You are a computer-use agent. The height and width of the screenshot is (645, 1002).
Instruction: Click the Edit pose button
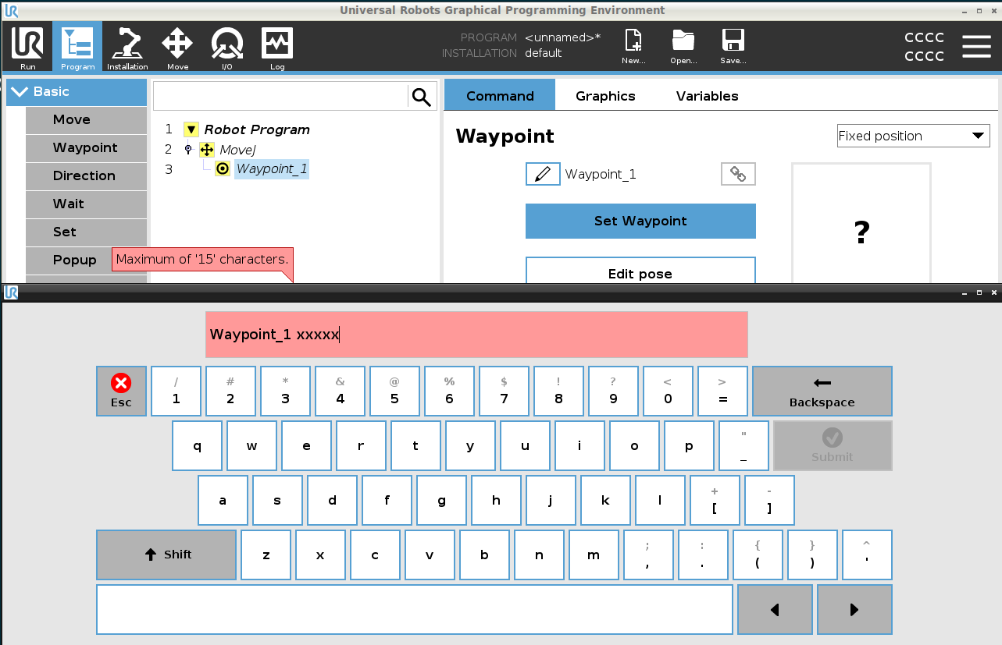640,274
